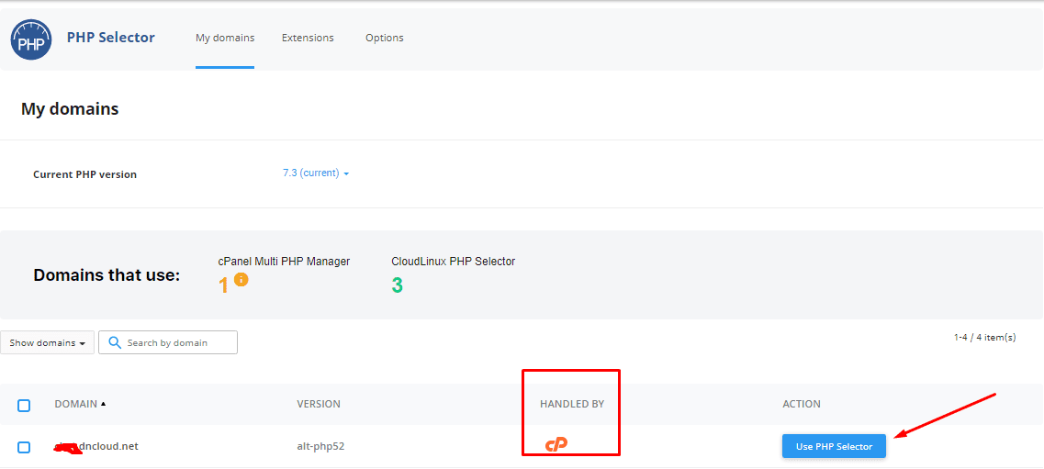Click the alt-php52 version cell
This screenshot has height=469, width=1044.
click(x=320, y=446)
